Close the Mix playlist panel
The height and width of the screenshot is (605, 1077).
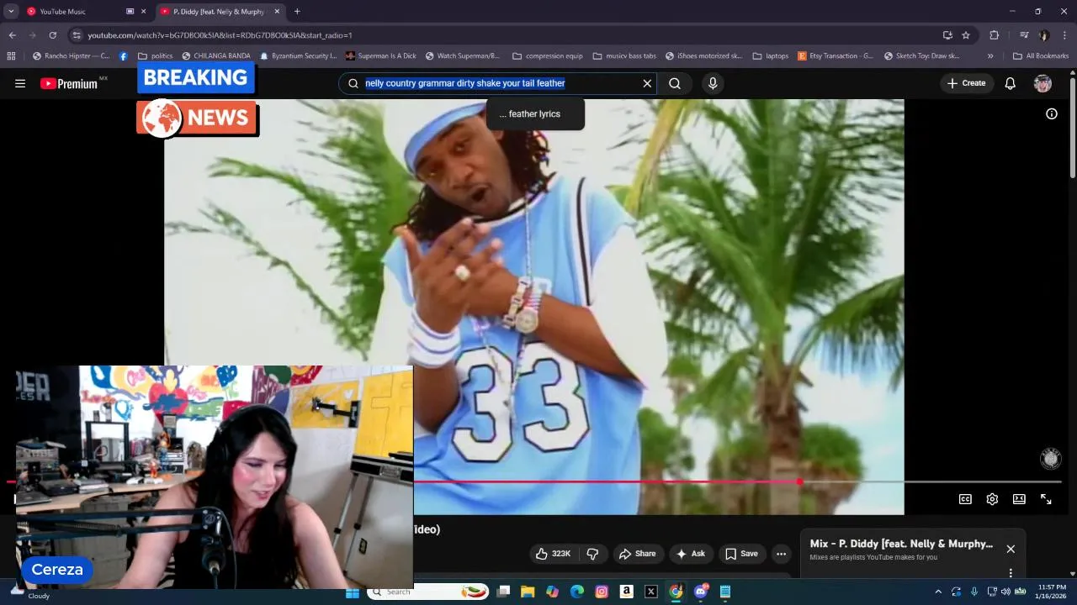(1011, 549)
